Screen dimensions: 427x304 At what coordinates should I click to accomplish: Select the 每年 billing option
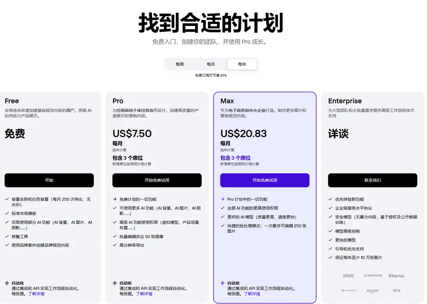tap(242, 64)
